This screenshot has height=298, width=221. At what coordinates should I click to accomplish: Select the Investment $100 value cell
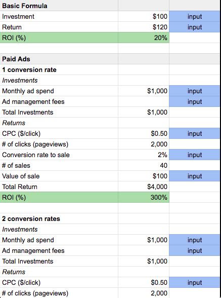144,16
